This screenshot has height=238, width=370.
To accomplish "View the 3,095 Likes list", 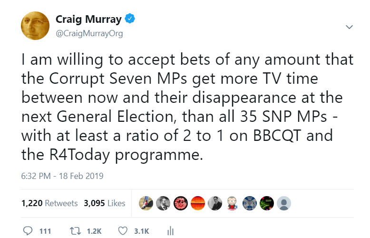I will [x=104, y=203].
